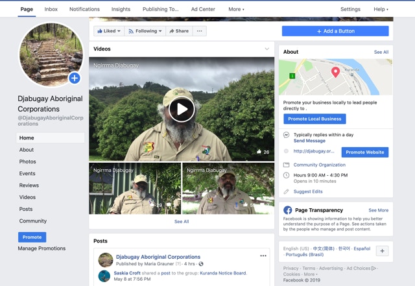Click the briefcase icon next to Community Organization
The height and width of the screenshot is (286, 415).
tap(286, 165)
